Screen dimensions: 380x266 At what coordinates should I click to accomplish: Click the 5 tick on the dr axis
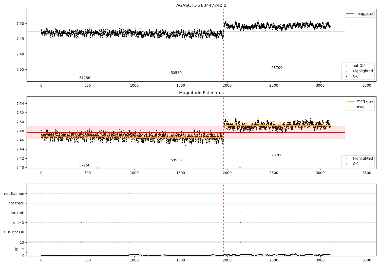[23, 249]
